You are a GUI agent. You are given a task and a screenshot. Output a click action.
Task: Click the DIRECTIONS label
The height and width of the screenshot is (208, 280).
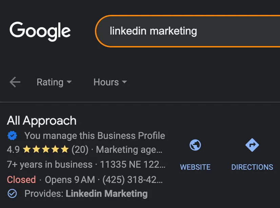[x=252, y=167]
